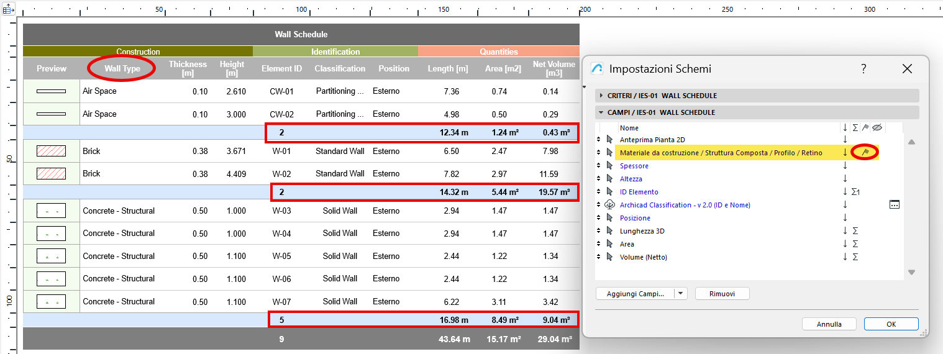Click the scroll-up arrow of the fields list
The width and height of the screenshot is (943, 354).
tap(911, 142)
